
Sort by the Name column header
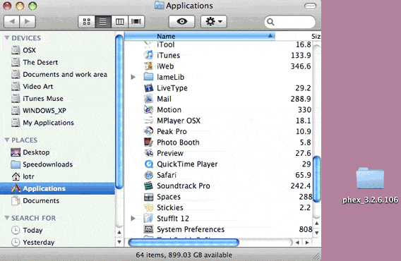pos(200,36)
